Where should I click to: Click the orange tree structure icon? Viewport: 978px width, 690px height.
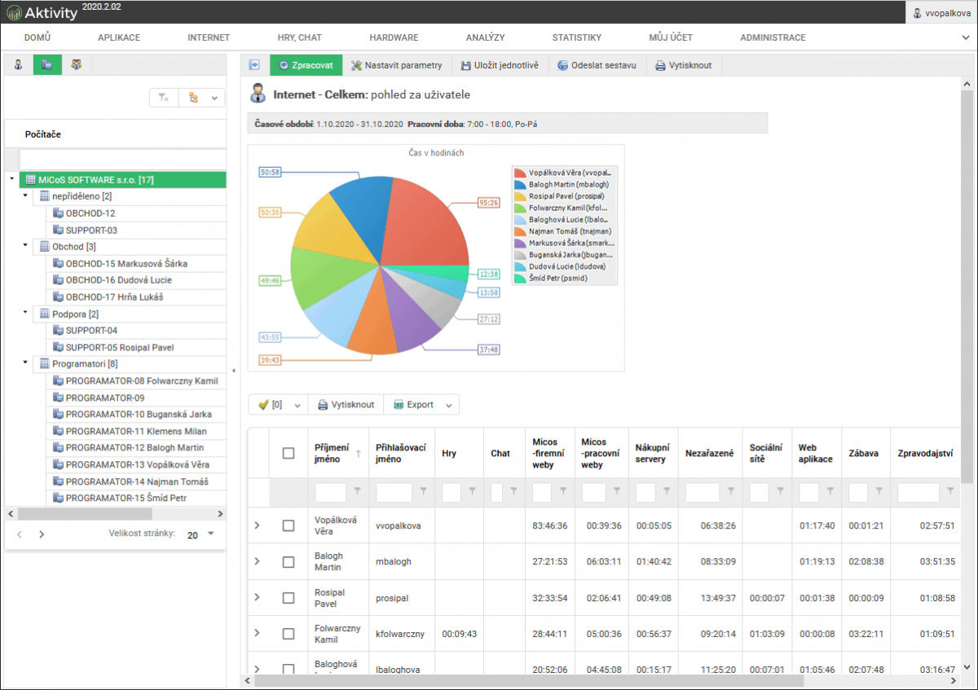coord(193,98)
